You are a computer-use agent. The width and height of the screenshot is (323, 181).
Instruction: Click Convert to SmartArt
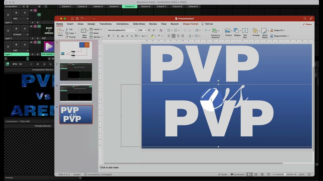215,33
